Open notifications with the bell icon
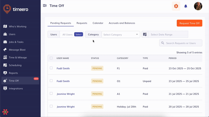 coord(186,6)
